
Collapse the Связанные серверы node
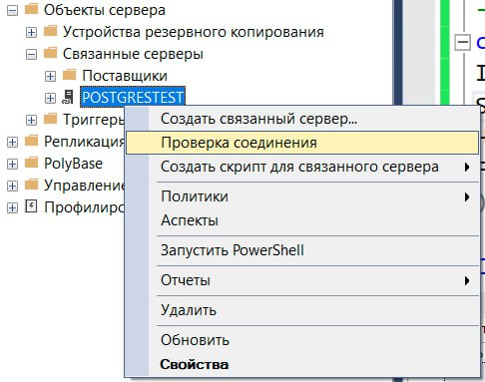point(31,54)
